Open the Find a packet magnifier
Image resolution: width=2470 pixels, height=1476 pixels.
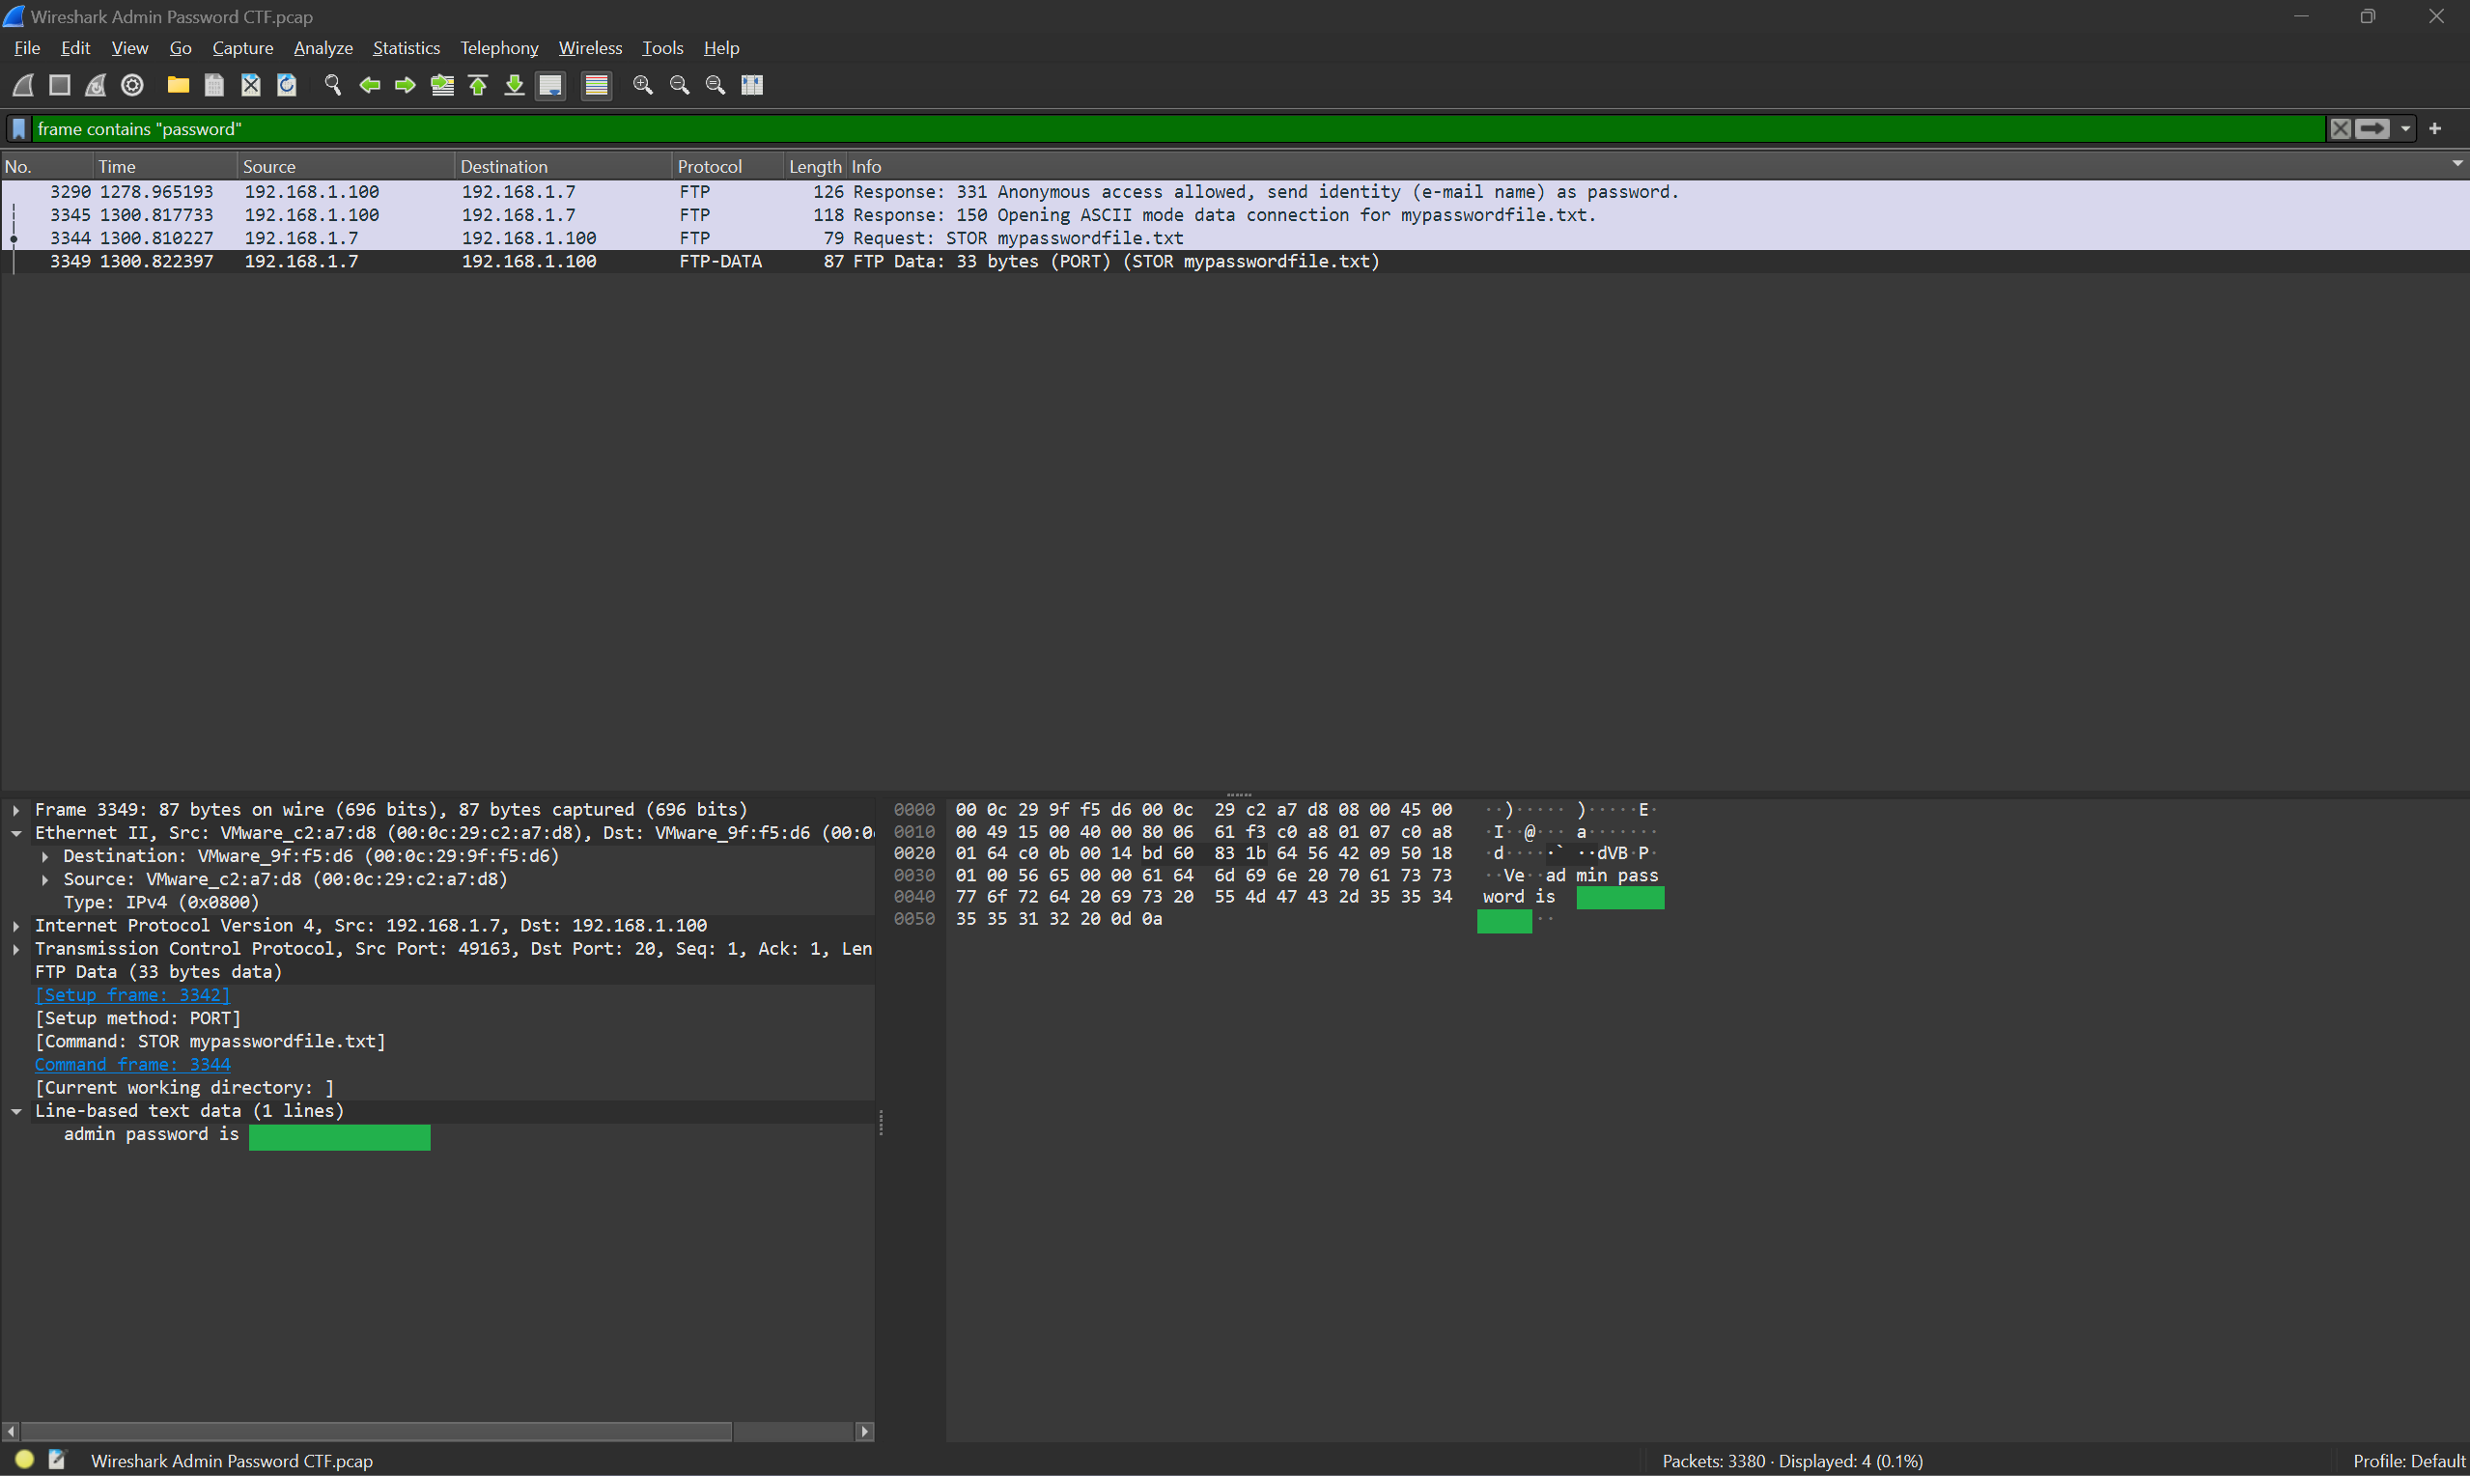coord(333,85)
